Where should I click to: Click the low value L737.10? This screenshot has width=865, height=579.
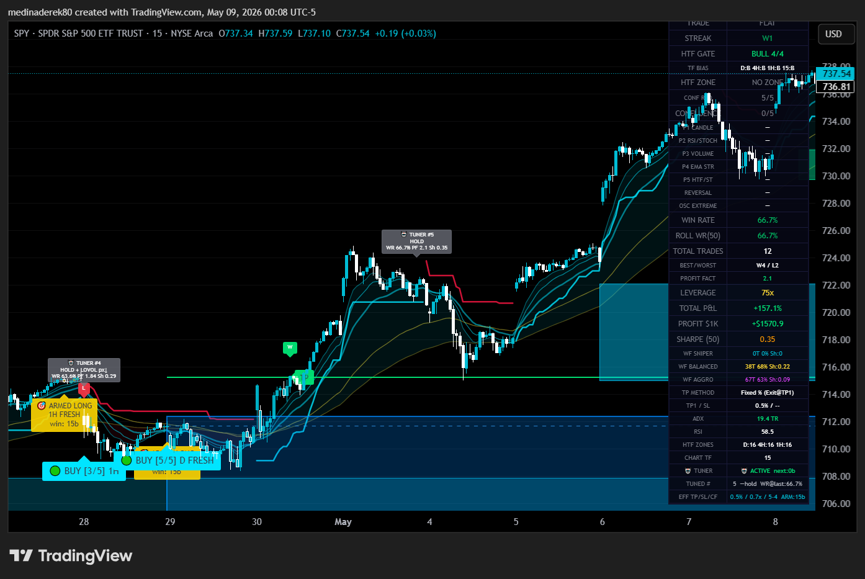coord(314,34)
